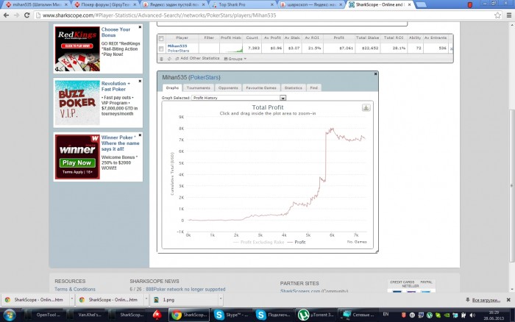Viewport: 515px width, 322px height.
Task: Download the Total Profit graph
Action: point(366,107)
